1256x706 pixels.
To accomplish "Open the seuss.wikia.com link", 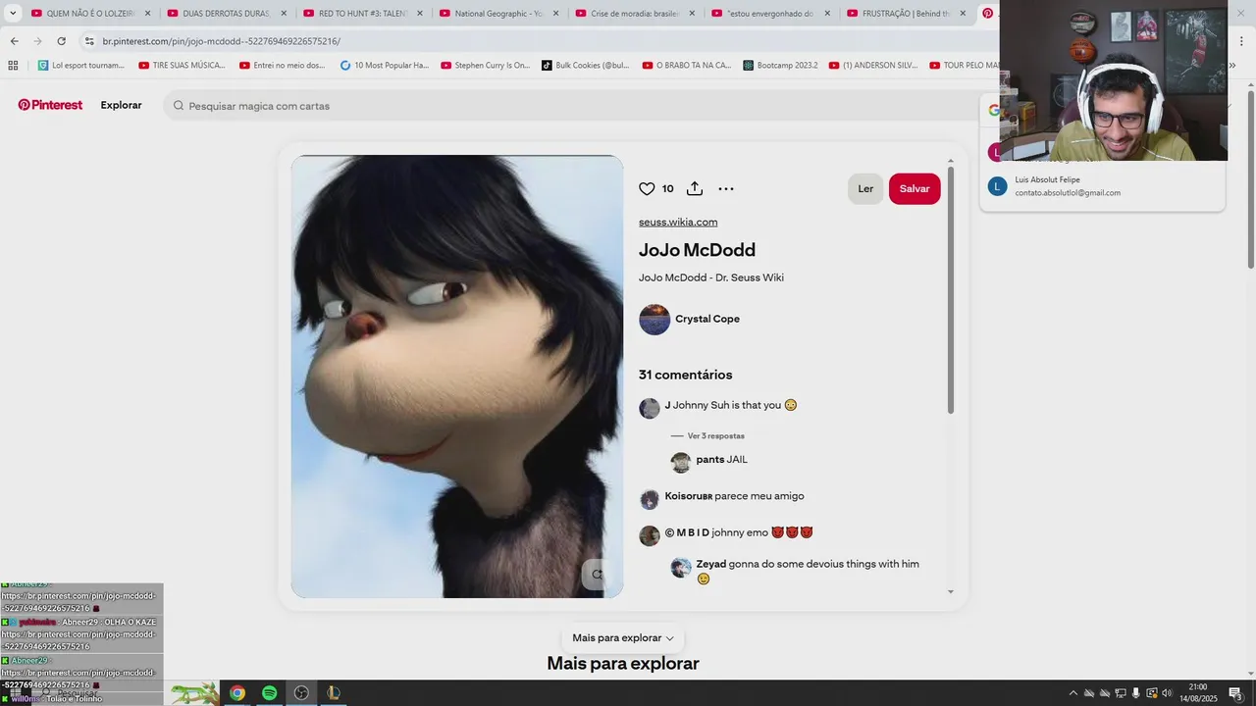I will click(x=678, y=222).
